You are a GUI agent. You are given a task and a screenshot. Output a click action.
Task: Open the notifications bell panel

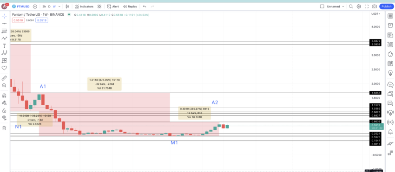pyautogui.click(x=390, y=132)
